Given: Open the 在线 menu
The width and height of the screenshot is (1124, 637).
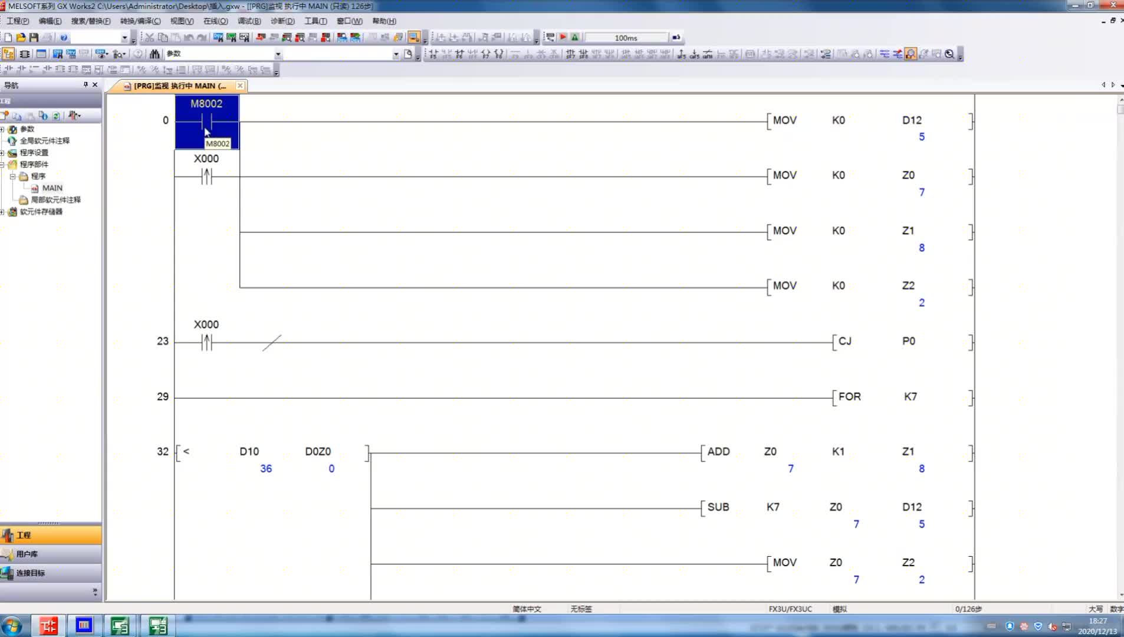Looking at the screenshot, I should pyautogui.click(x=215, y=21).
